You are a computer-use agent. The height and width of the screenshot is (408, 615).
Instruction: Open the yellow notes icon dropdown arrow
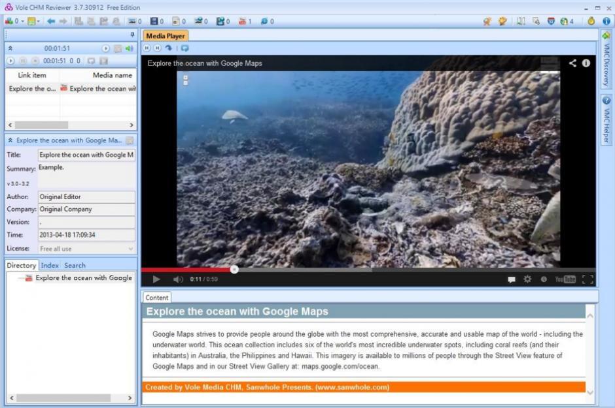pyautogui.click(x=38, y=22)
